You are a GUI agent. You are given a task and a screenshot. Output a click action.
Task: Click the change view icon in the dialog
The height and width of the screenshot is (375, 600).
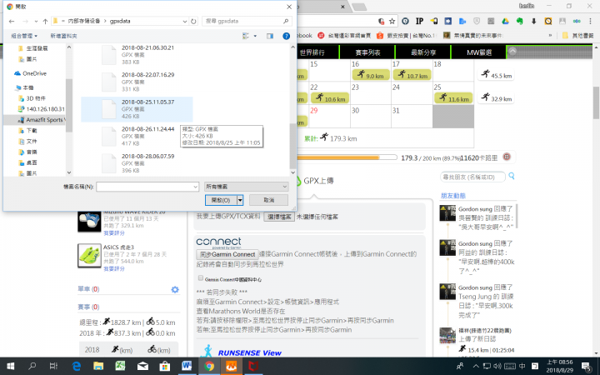pyautogui.click(x=246, y=36)
